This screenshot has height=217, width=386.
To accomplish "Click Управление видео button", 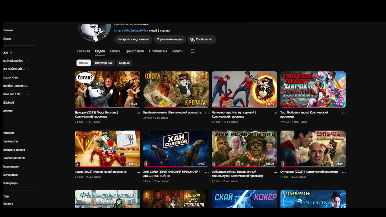I will [x=170, y=39].
